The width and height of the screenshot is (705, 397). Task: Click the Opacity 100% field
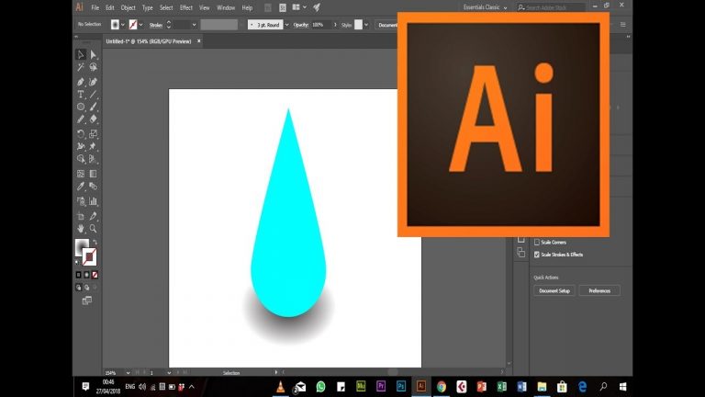(320, 25)
